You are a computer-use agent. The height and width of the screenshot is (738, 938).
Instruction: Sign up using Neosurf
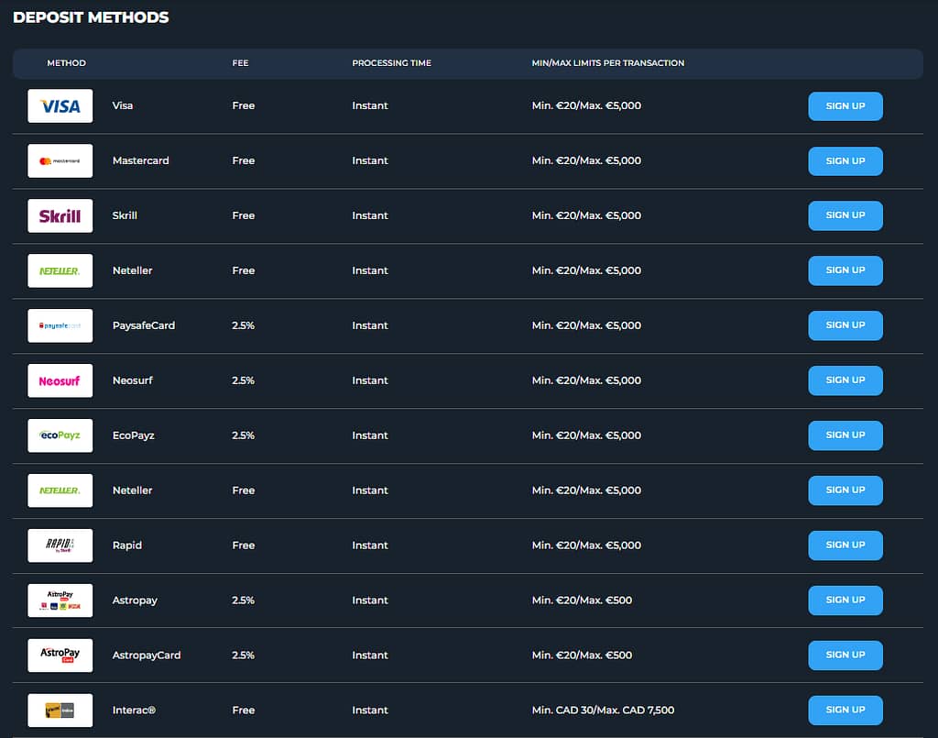[x=845, y=380]
